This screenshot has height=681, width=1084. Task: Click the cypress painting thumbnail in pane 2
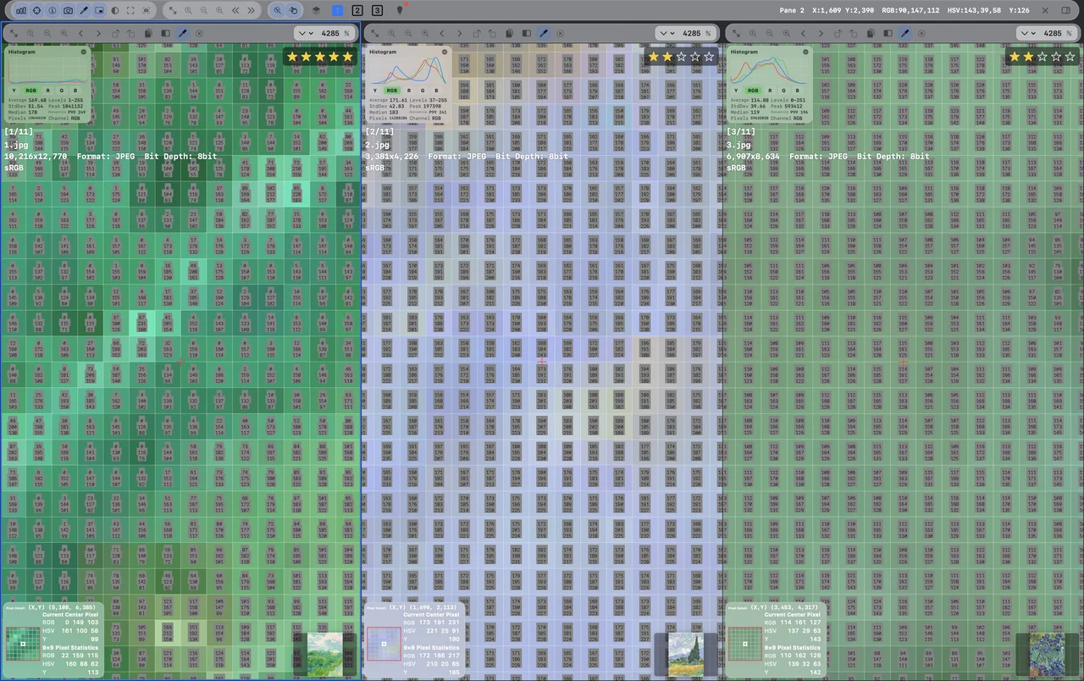coord(685,654)
